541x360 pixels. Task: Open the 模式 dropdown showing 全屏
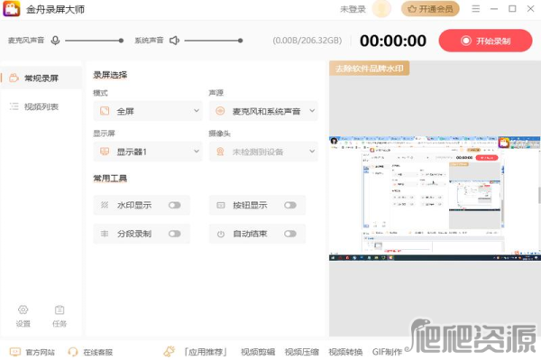148,111
